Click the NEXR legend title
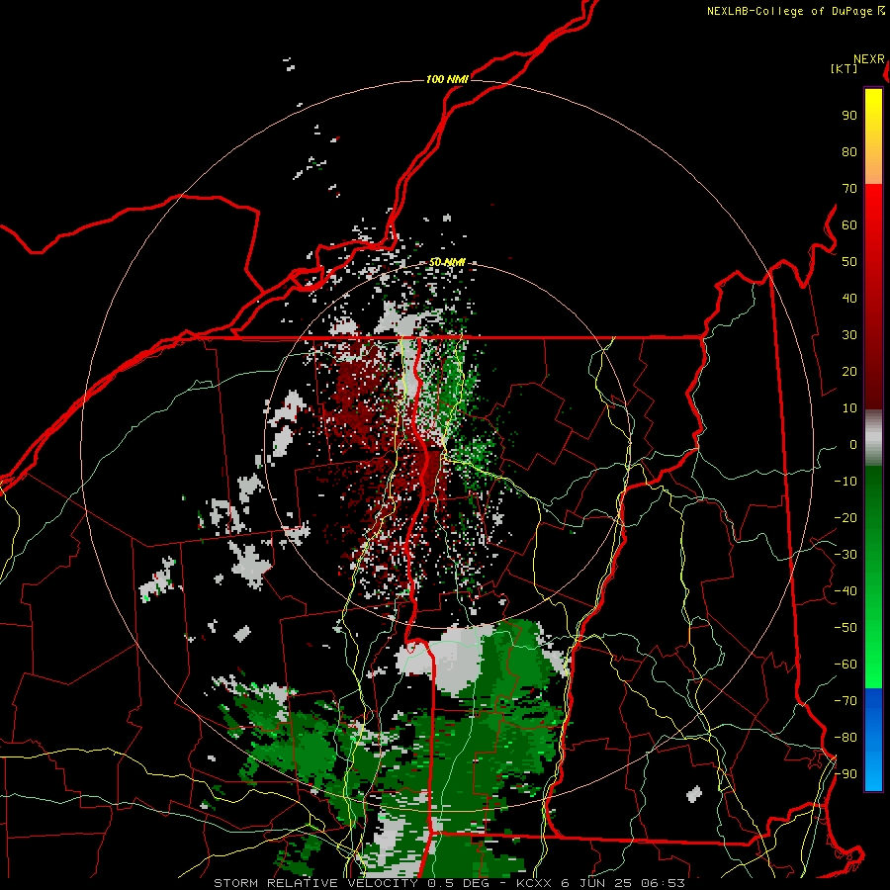 click(869, 59)
